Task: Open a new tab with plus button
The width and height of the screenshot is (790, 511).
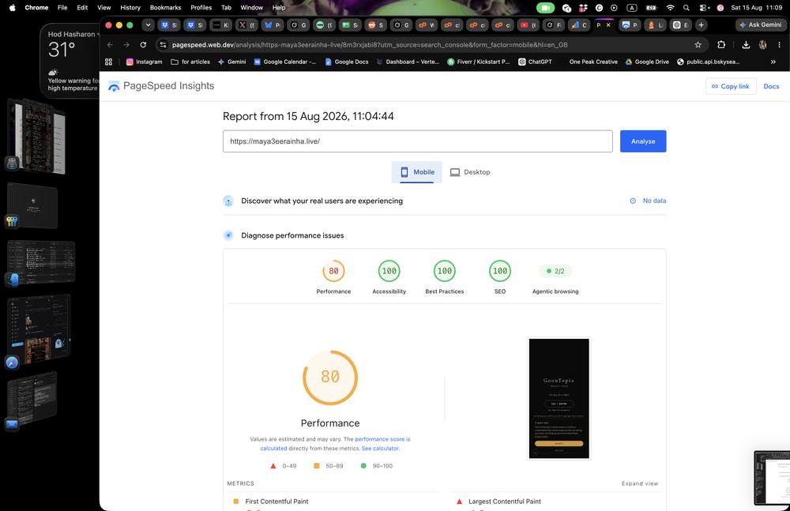Action: (701, 24)
